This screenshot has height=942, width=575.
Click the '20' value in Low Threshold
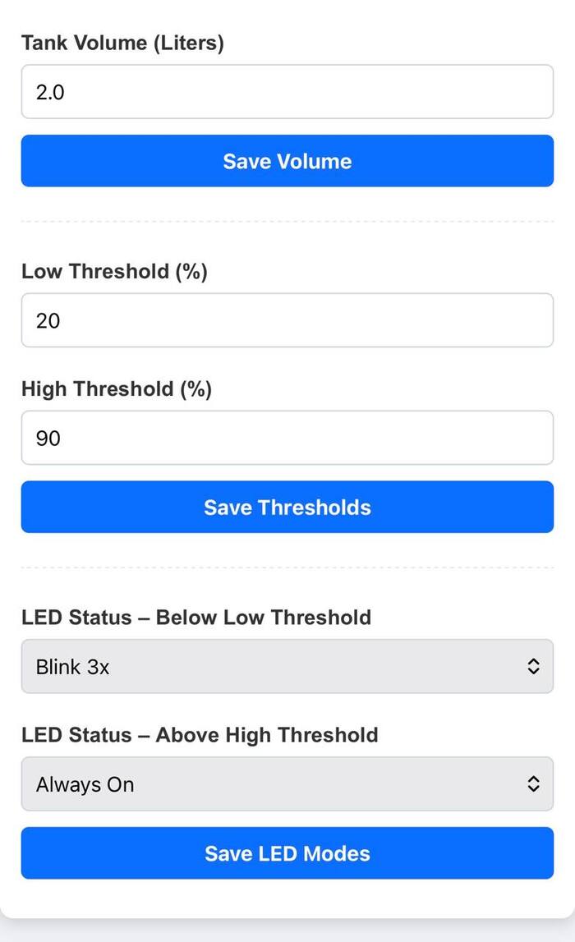tap(48, 320)
